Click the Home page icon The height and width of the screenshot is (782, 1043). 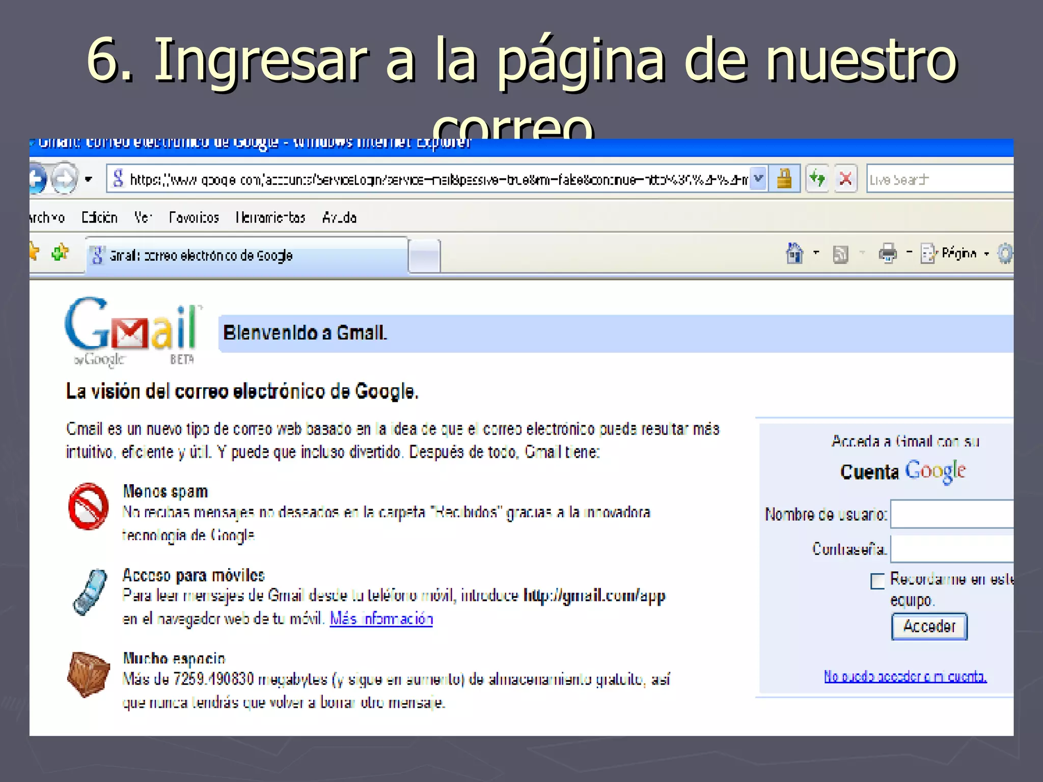[794, 253]
